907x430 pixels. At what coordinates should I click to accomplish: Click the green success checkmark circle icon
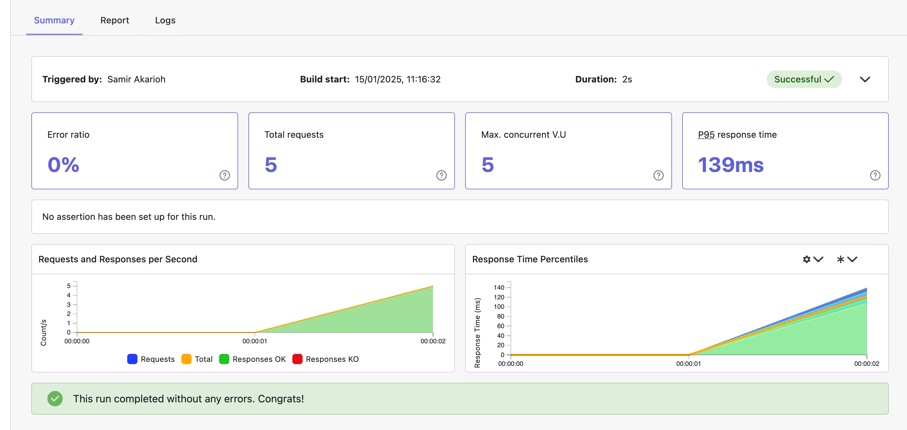coord(55,399)
